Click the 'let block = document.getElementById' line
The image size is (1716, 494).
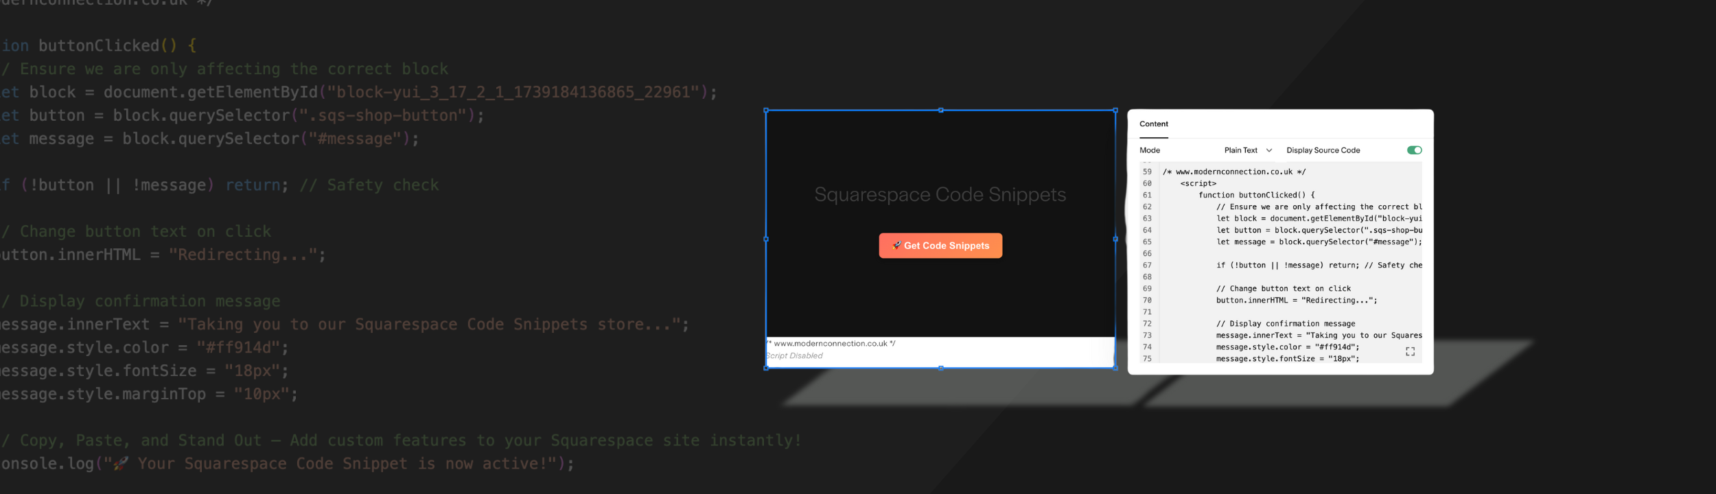tap(1319, 218)
